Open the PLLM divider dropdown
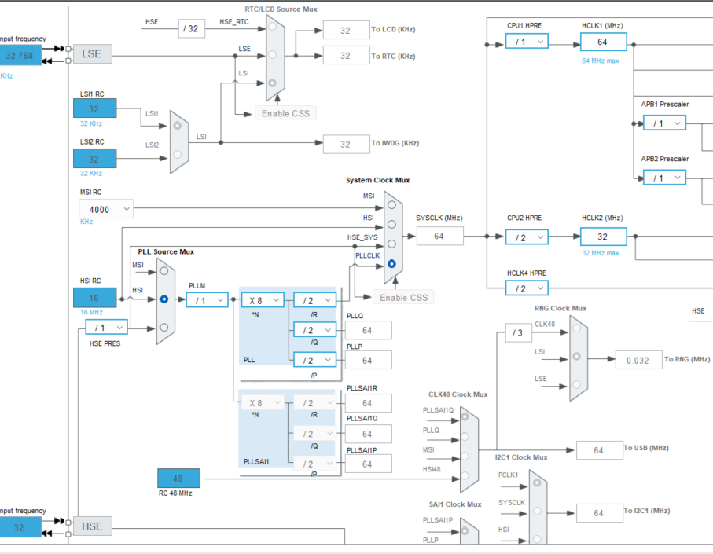Screen dimensions: 713x554 tap(207, 300)
